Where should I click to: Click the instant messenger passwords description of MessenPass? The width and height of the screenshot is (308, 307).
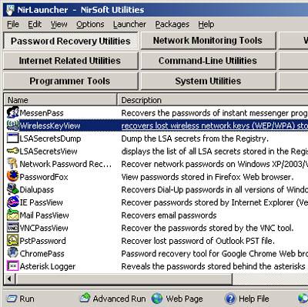point(214,113)
